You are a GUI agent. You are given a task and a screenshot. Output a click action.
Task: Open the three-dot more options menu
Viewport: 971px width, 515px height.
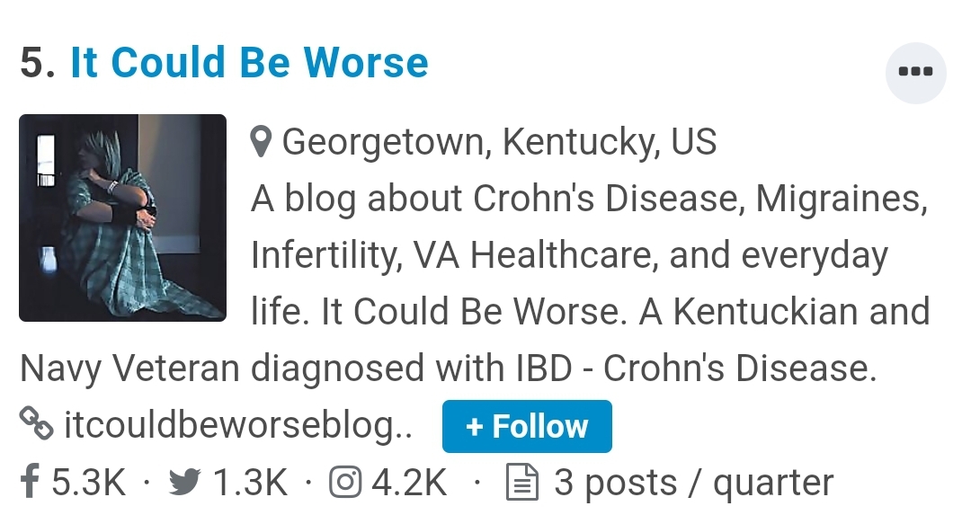click(x=915, y=72)
